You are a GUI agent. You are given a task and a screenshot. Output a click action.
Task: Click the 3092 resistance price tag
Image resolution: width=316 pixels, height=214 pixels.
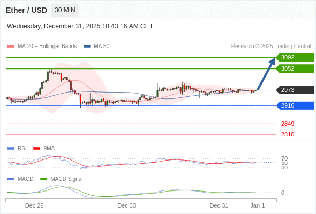[x=295, y=58]
